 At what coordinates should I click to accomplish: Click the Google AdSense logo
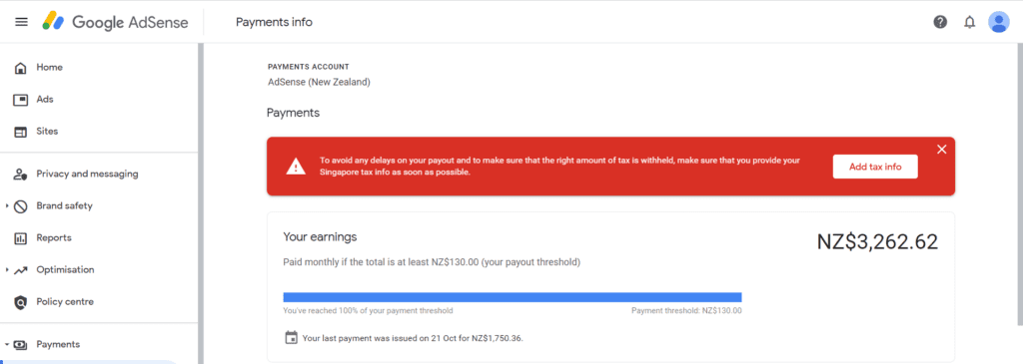(x=116, y=22)
